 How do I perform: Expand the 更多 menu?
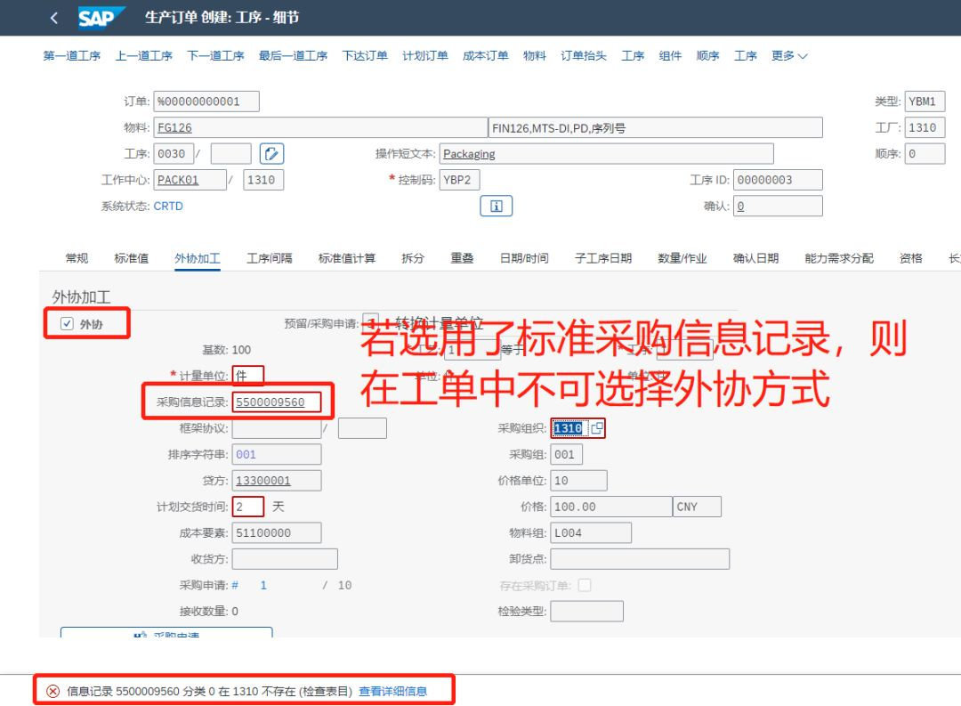click(x=789, y=56)
